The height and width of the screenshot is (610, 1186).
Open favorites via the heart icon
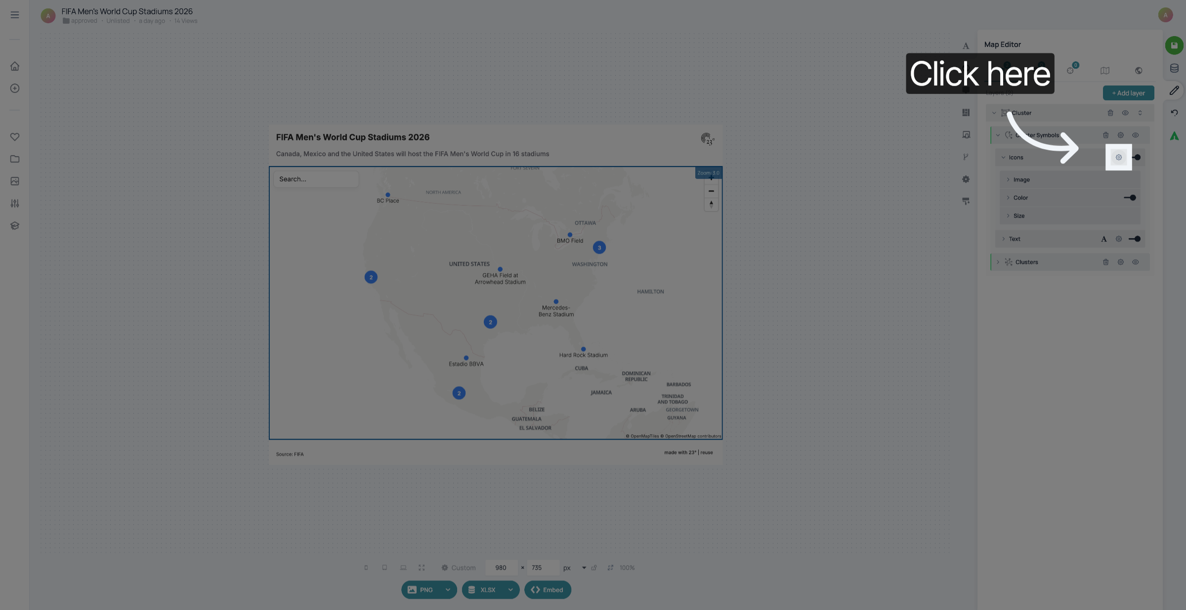(15, 137)
